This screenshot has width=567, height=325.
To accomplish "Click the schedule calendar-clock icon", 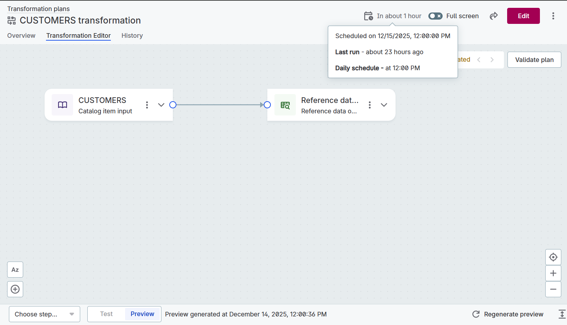I will pos(368,16).
